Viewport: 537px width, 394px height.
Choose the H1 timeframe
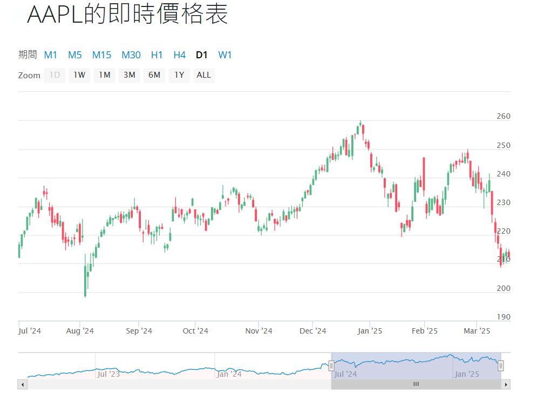click(157, 55)
